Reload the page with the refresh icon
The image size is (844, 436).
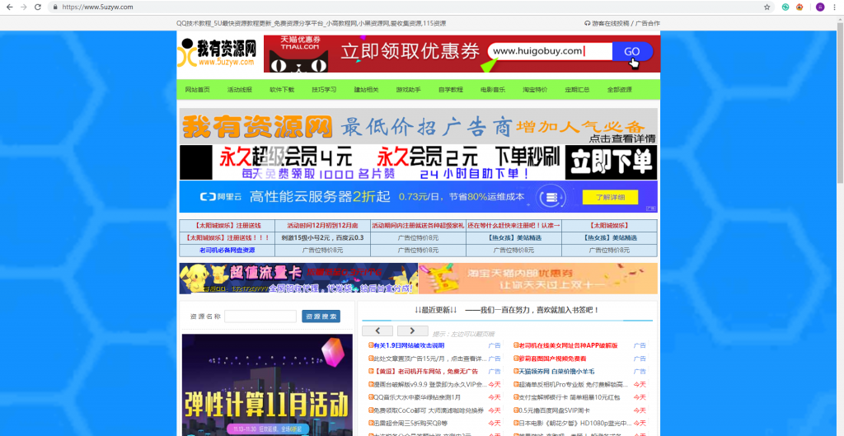pos(38,7)
